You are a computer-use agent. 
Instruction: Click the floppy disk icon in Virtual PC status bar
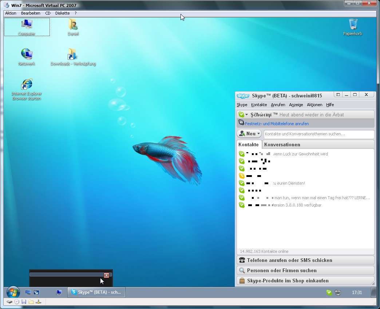pos(24,302)
